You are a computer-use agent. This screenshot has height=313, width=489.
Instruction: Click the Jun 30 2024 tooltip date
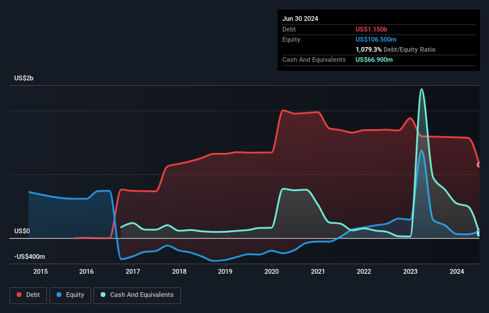[300, 18]
